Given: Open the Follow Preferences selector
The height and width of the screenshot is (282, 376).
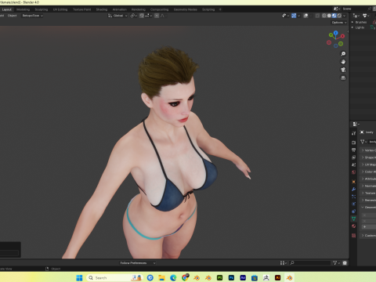Looking at the screenshot, I should coord(138,263).
